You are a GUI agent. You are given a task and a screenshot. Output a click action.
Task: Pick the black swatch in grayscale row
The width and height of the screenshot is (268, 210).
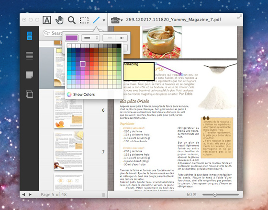pos(119,46)
